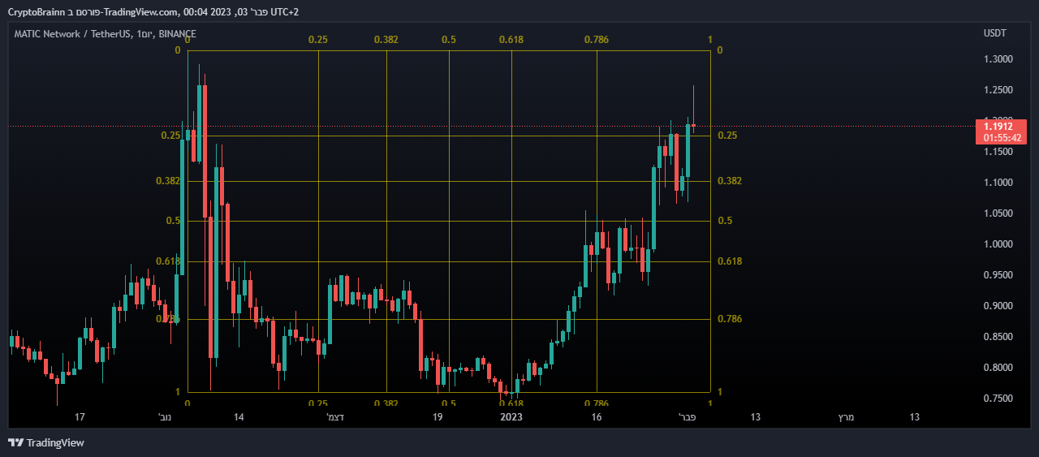Image resolution: width=1039 pixels, height=457 pixels.
Task: Click the 0.7500 price axis label
Action: click(x=998, y=399)
